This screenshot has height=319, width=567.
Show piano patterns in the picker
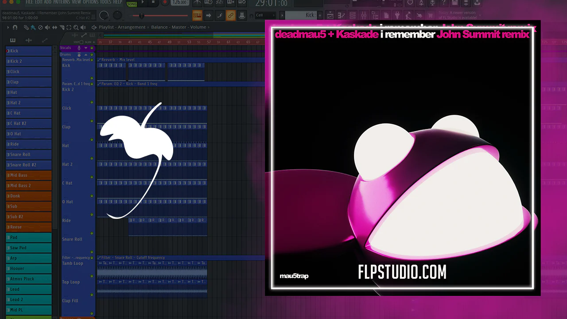(x=13, y=40)
